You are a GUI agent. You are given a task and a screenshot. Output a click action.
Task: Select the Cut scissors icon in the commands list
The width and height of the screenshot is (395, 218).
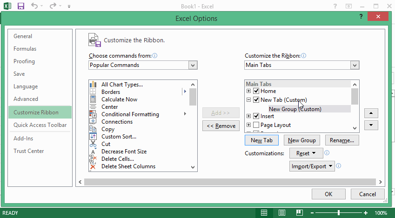pos(93,144)
